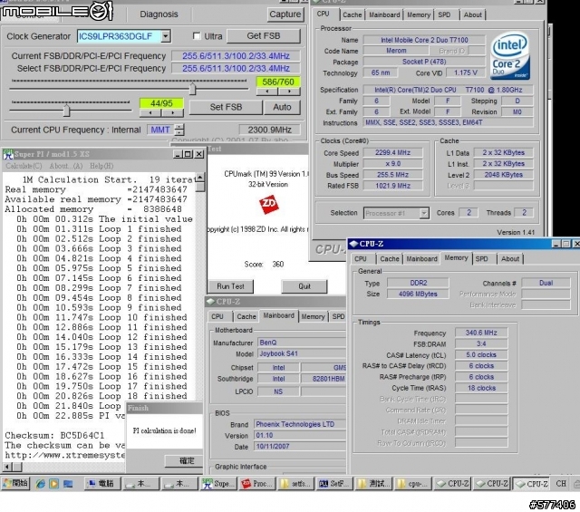Click the Joybook S41 model value
Image resolution: width=580 pixels, height=512 pixels.
[302, 353]
